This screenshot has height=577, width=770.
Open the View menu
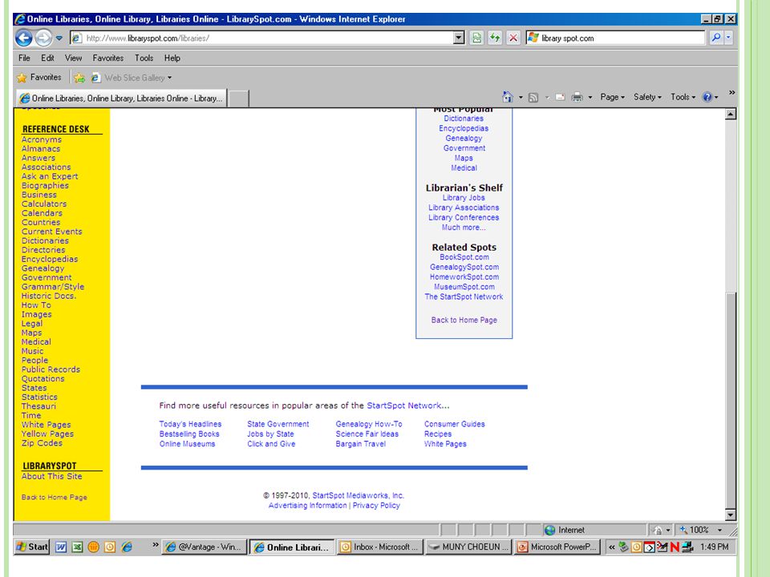73,58
